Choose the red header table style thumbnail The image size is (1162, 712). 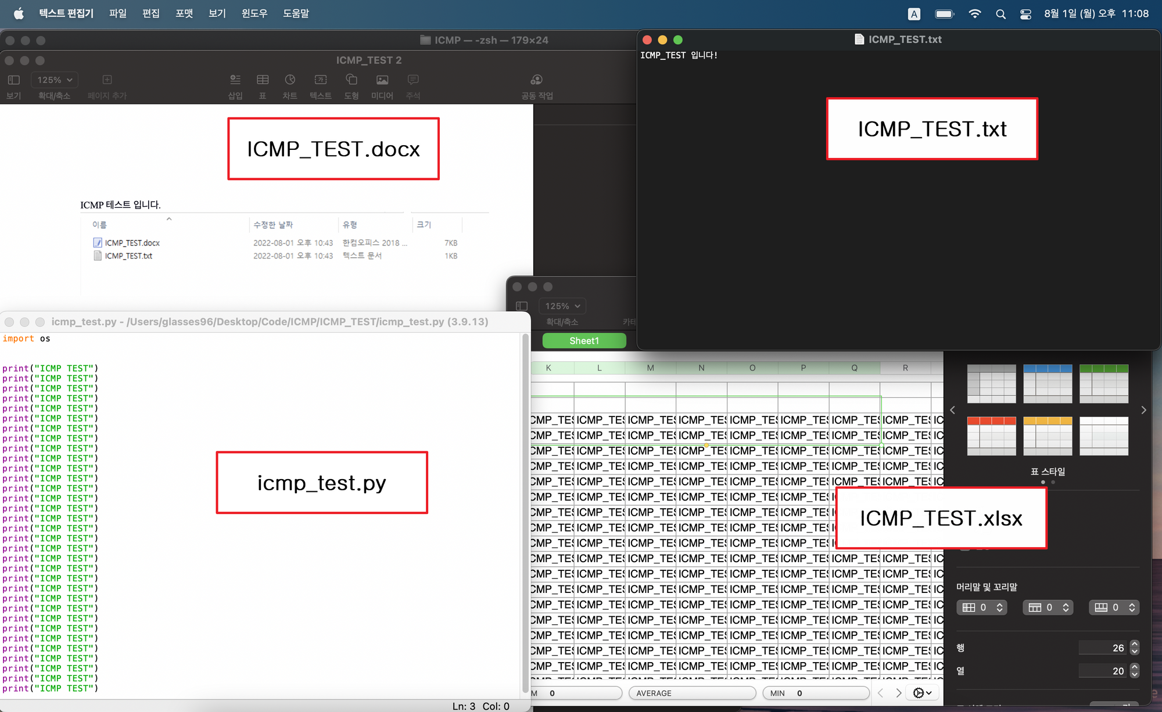click(x=991, y=436)
